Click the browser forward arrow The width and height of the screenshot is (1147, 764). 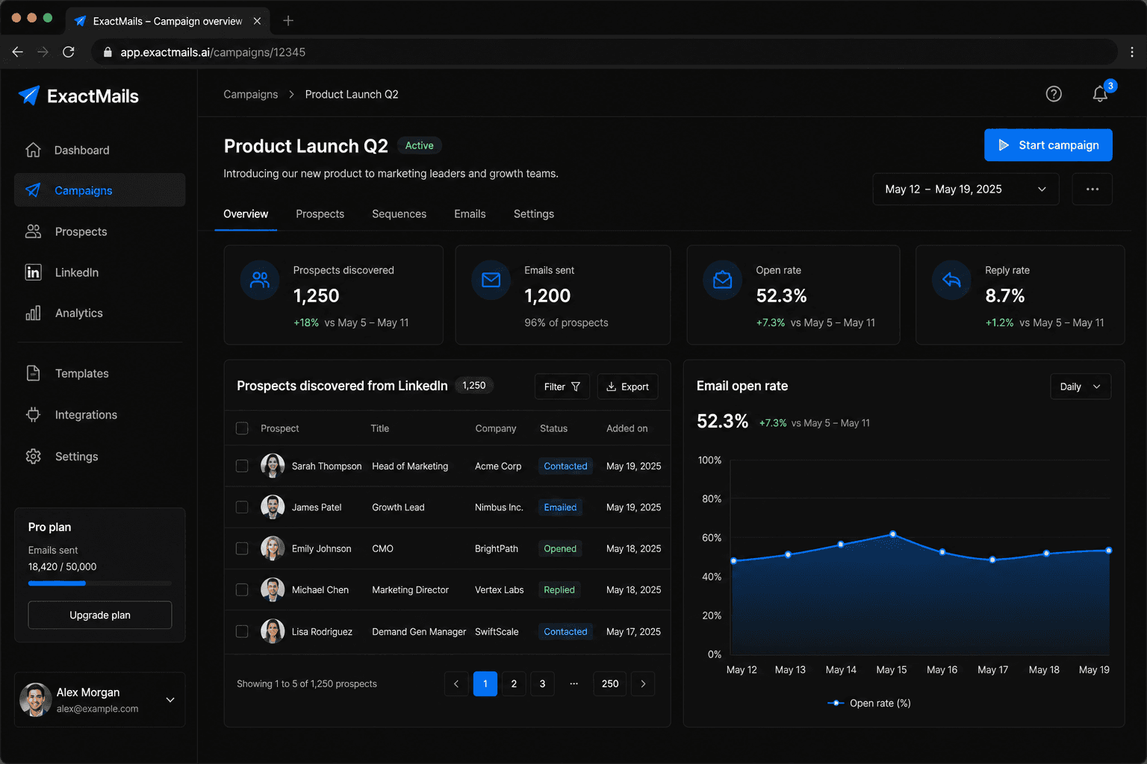click(43, 52)
